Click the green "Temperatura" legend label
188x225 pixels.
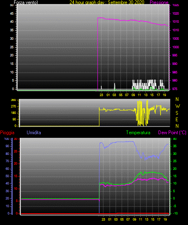(x=138, y=133)
